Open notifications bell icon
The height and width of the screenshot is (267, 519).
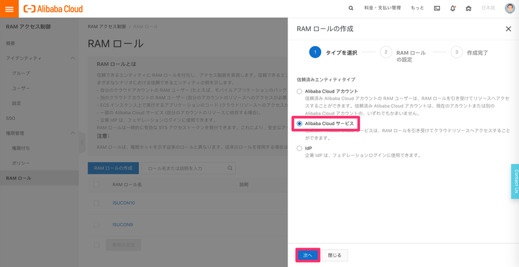(x=453, y=8)
